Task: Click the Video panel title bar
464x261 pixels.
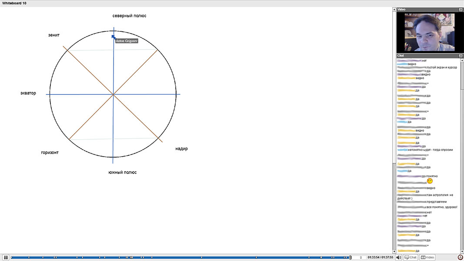Action: 426,10
